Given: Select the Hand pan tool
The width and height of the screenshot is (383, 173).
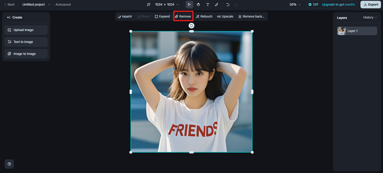Looking at the screenshot, I should pos(198,4).
